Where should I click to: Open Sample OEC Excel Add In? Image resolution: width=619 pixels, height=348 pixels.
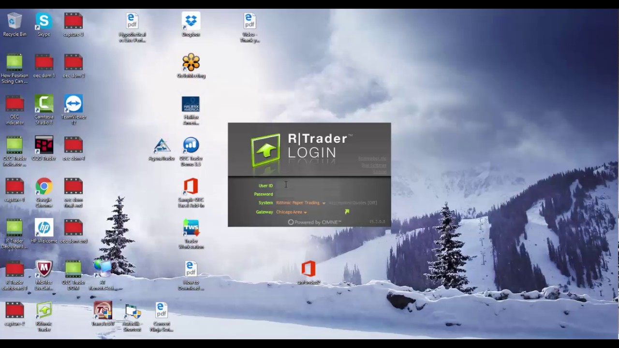(x=191, y=193)
